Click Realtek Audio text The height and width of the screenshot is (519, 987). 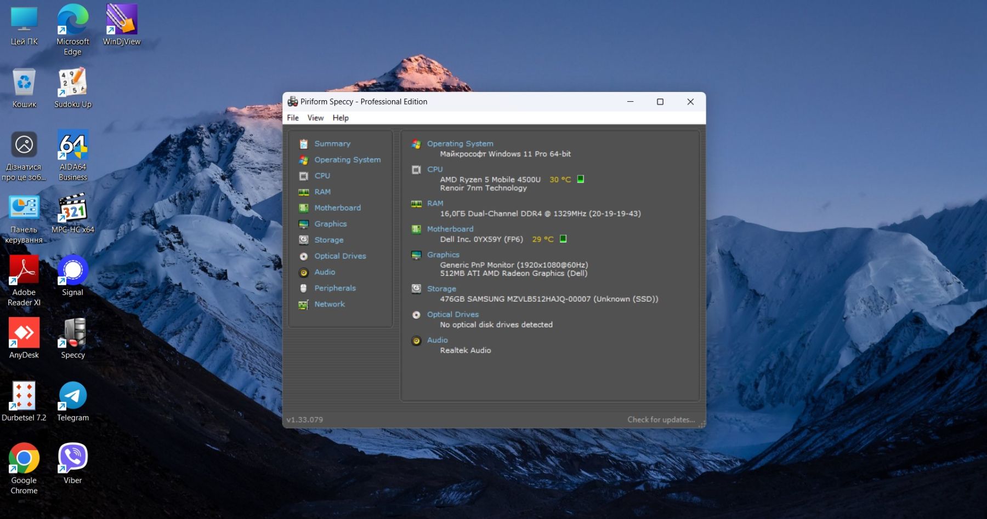[x=466, y=350]
